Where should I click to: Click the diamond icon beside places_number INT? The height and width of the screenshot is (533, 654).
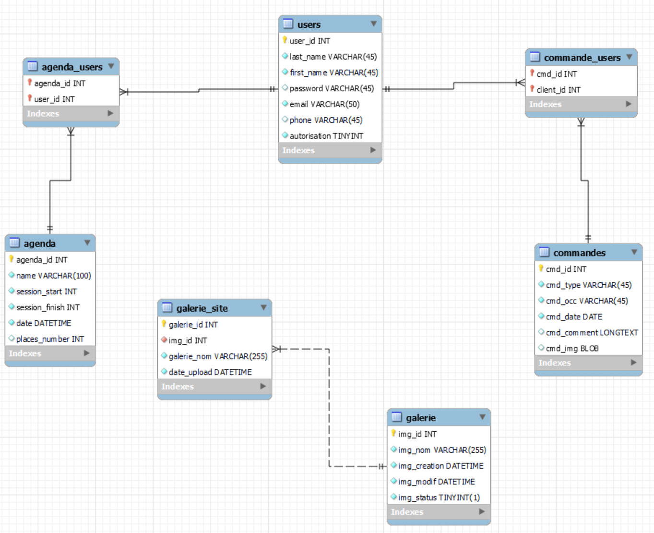(12, 339)
